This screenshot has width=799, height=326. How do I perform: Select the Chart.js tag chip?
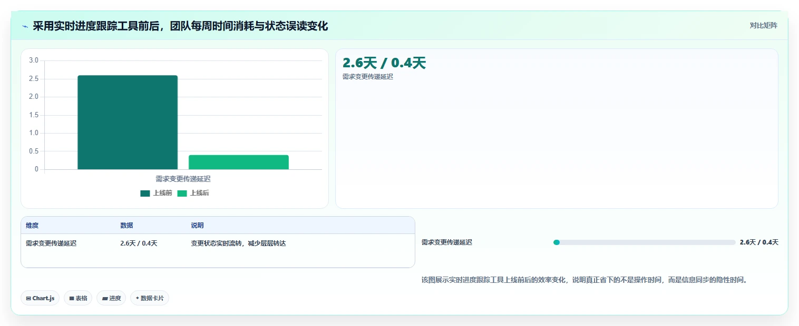click(x=40, y=298)
